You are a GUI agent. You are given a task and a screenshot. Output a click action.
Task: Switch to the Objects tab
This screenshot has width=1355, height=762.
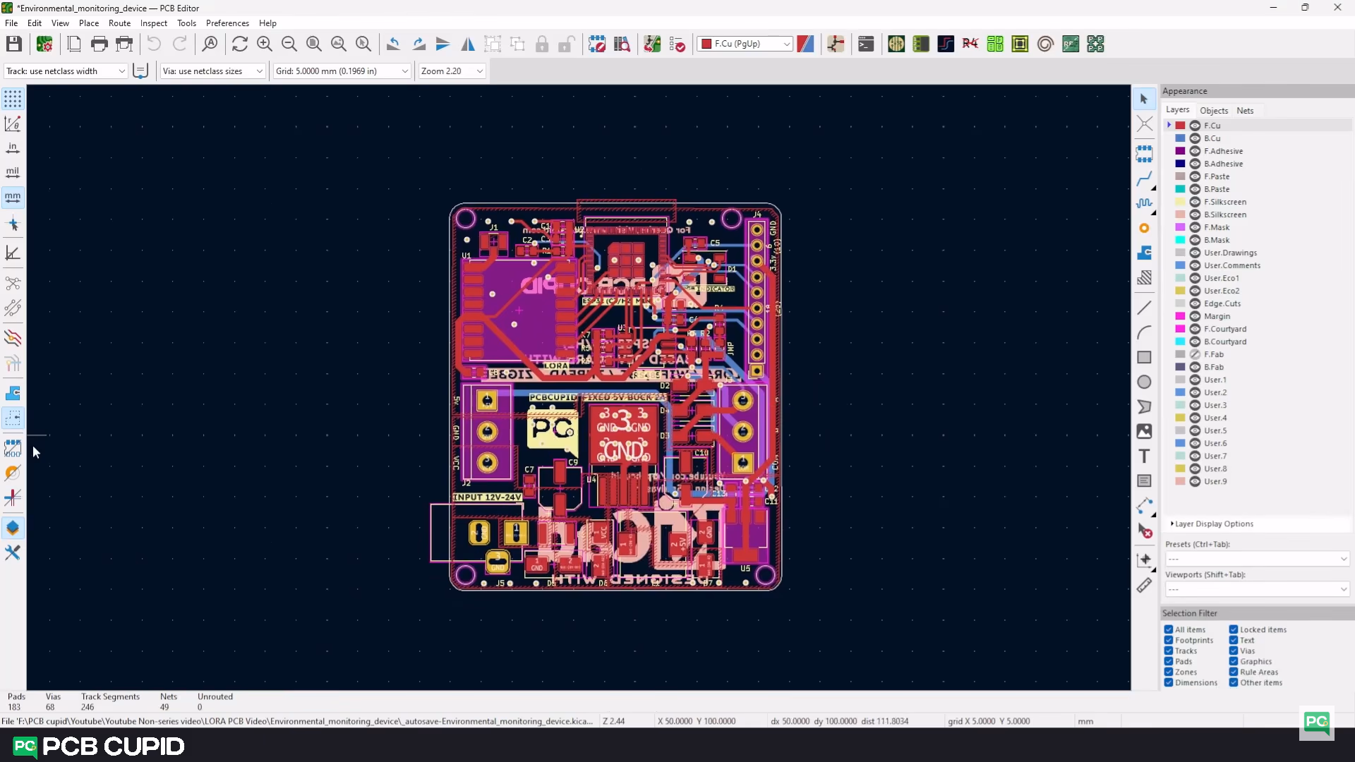(x=1213, y=111)
